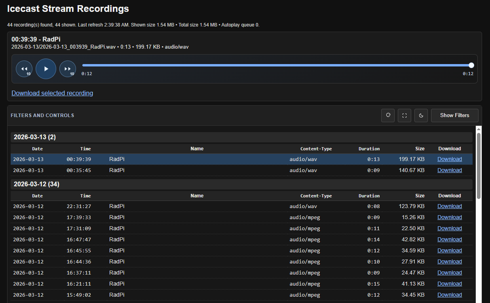
Task: Rewind the recording by 10 seconds
Action: (24, 69)
